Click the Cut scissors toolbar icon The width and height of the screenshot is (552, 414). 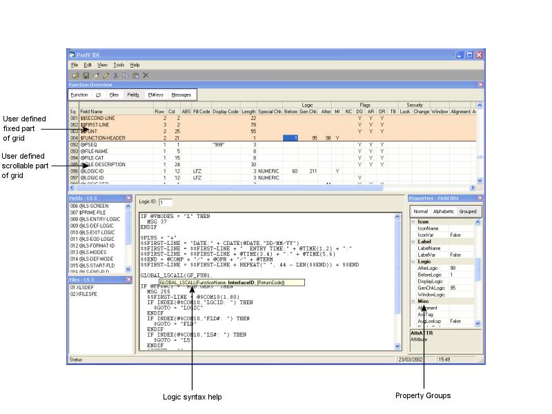coord(116,75)
